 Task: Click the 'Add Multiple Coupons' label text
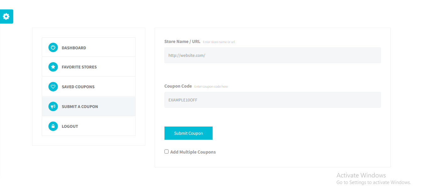pos(193,152)
